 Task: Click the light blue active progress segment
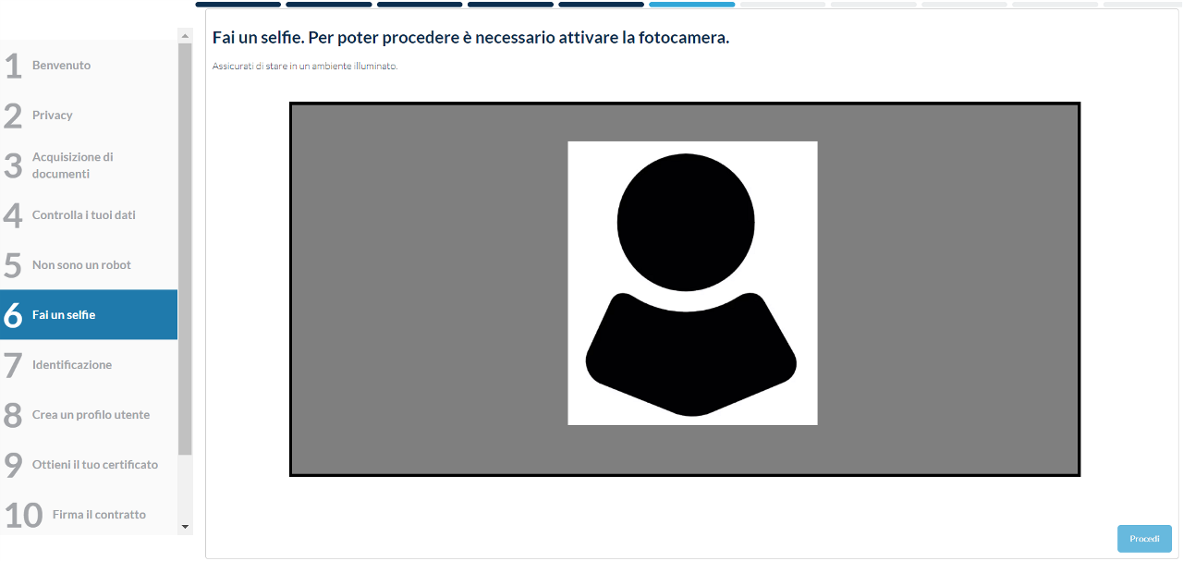click(x=691, y=5)
